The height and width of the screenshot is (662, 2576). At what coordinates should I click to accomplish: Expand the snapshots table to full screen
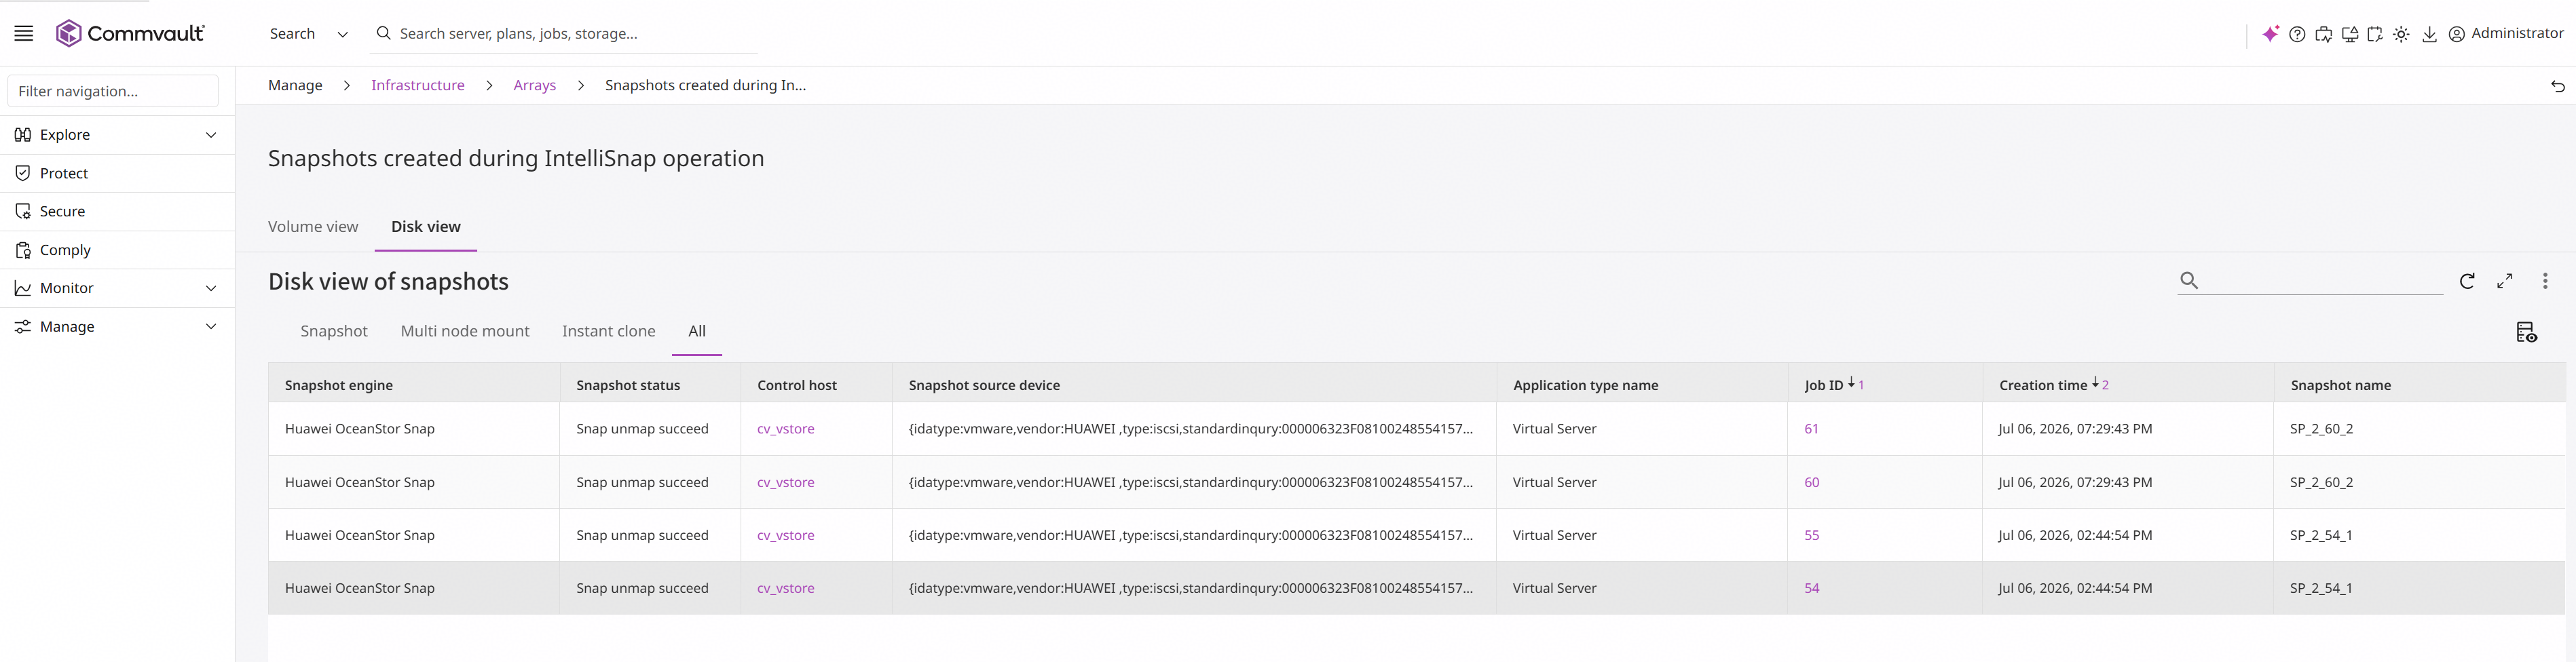coord(2504,281)
